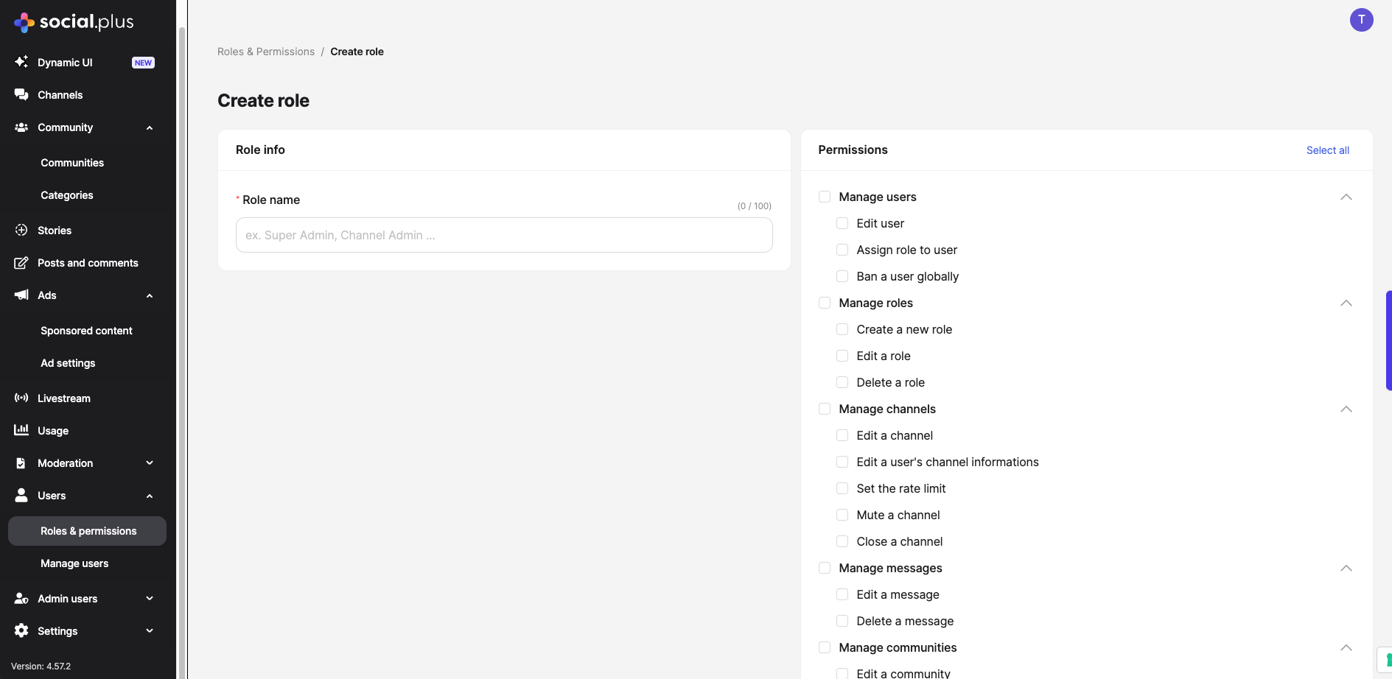Click the Livestream broadcast icon
This screenshot has height=679, width=1392.
(21, 398)
